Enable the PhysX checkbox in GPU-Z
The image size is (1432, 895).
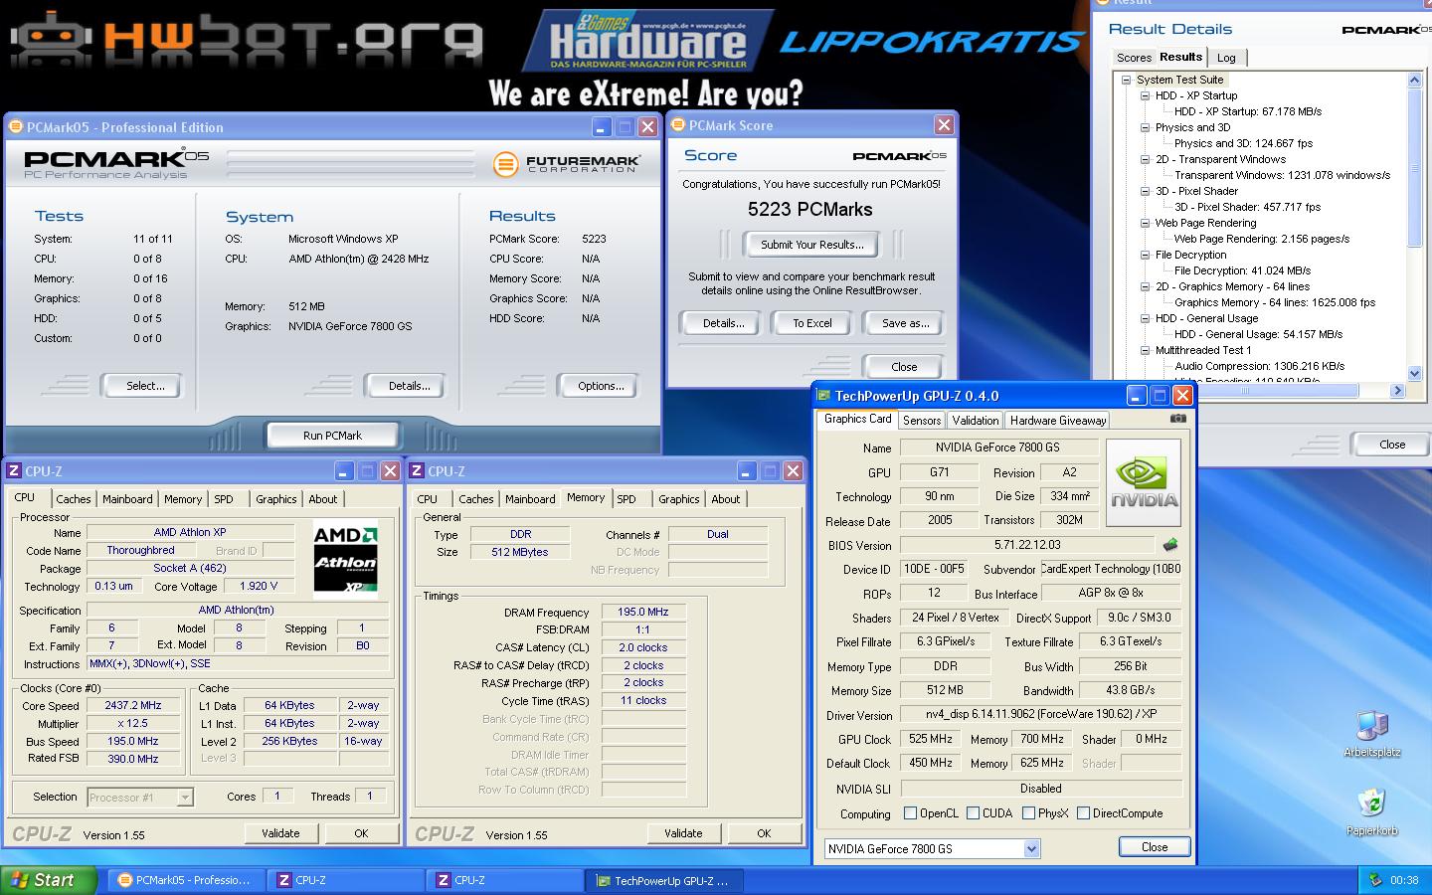[1028, 813]
